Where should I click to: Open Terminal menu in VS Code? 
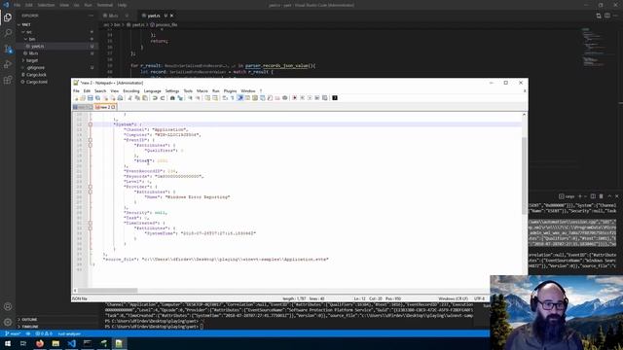105,5
